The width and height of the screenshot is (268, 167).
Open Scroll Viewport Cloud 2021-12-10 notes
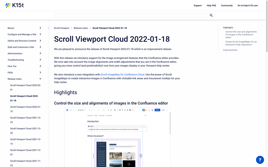tap(26, 141)
